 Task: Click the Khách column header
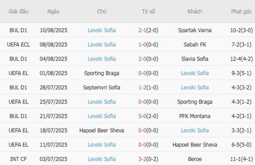[x=195, y=11]
